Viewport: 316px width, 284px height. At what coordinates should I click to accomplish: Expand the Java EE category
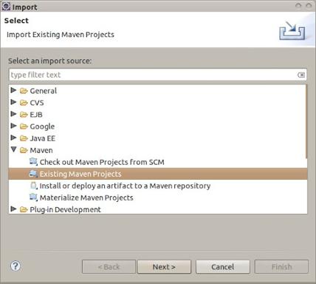point(13,138)
